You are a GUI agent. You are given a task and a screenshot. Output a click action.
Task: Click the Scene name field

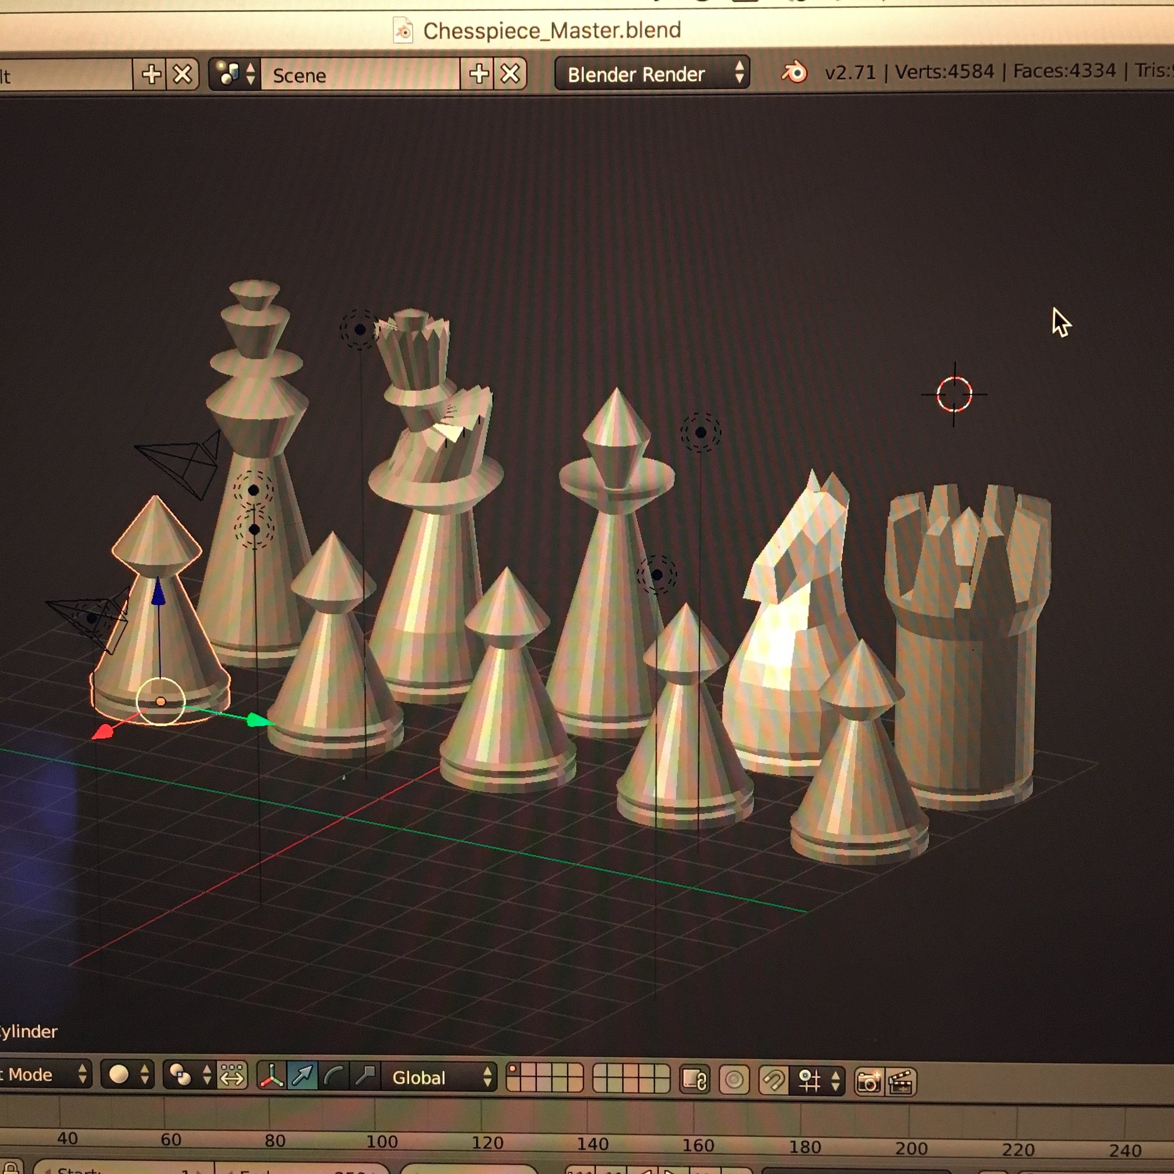[358, 75]
